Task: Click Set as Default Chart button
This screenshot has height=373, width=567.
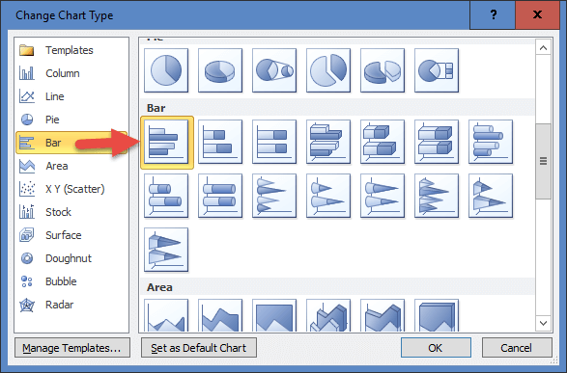Action: pos(199,348)
